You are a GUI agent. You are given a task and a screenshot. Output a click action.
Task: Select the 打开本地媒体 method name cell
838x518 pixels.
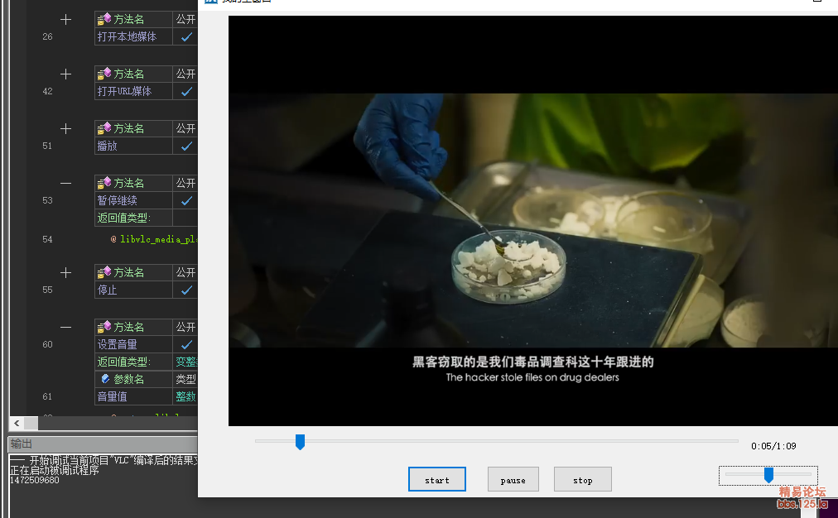[133, 37]
